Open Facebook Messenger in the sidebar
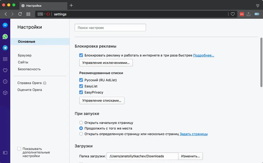The width and height of the screenshot is (263, 163). point(5,25)
